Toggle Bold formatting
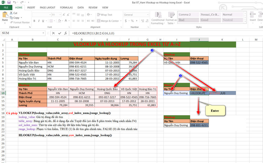This screenshot has width=263, height=163. click(x=34, y=21)
